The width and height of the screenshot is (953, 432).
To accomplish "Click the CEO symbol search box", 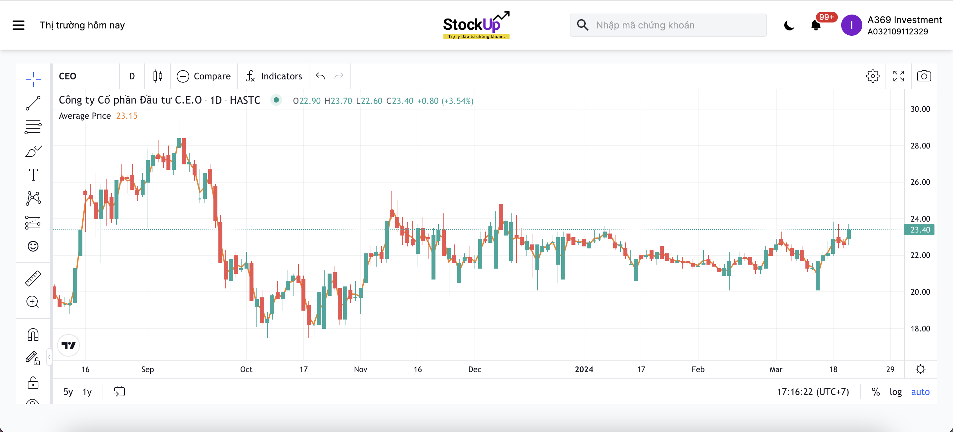I will click(x=86, y=76).
